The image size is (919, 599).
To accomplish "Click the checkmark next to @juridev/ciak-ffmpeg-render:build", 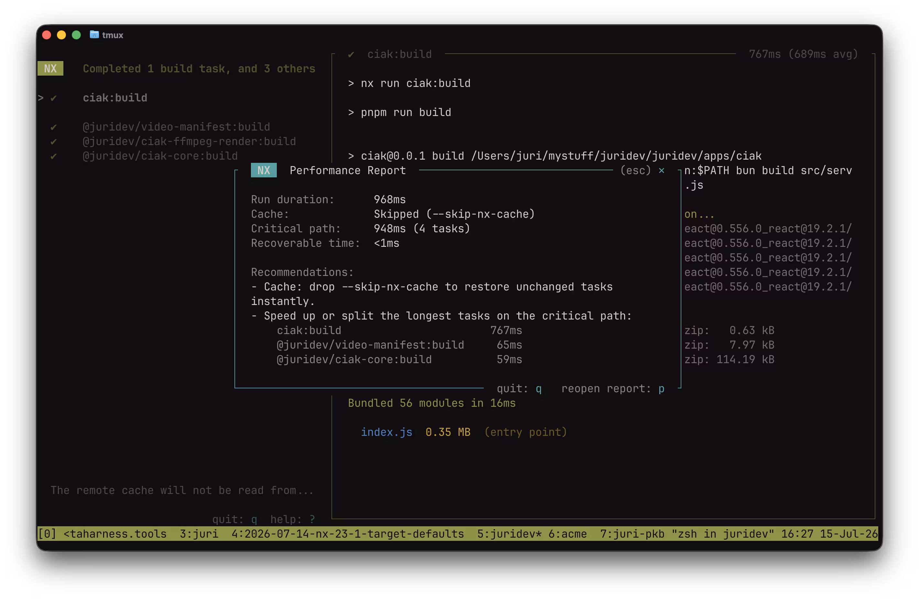I will [54, 142].
